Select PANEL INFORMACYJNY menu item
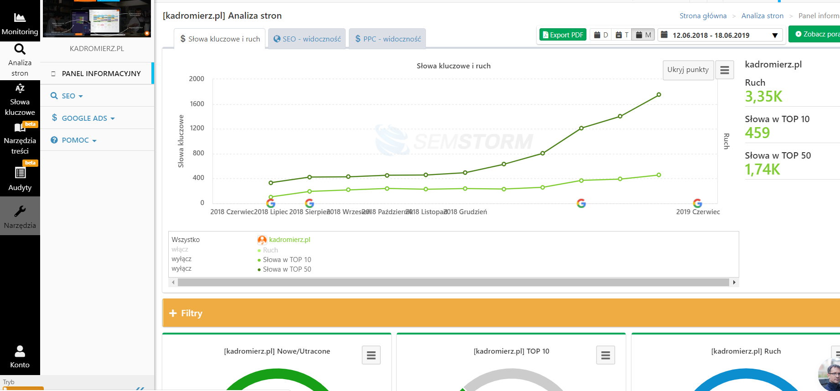Screen dimensions: 840x391 [x=97, y=73]
